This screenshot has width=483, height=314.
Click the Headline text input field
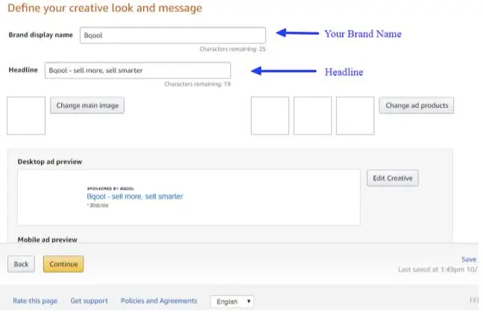pyautogui.click(x=138, y=70)
